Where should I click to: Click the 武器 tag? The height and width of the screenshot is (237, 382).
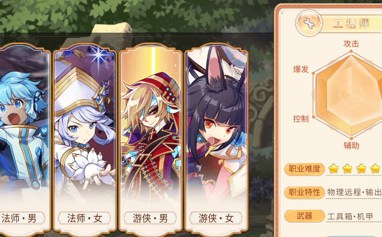pyautogui.click(x=305, y=216)
